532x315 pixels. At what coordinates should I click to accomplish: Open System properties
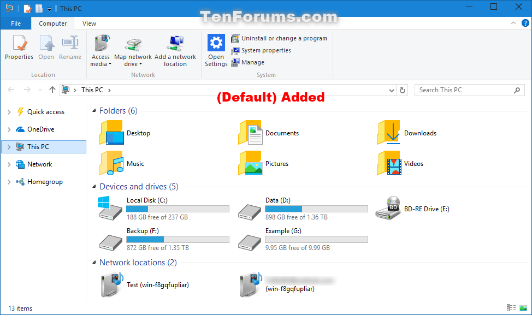(x=267, y=50)
